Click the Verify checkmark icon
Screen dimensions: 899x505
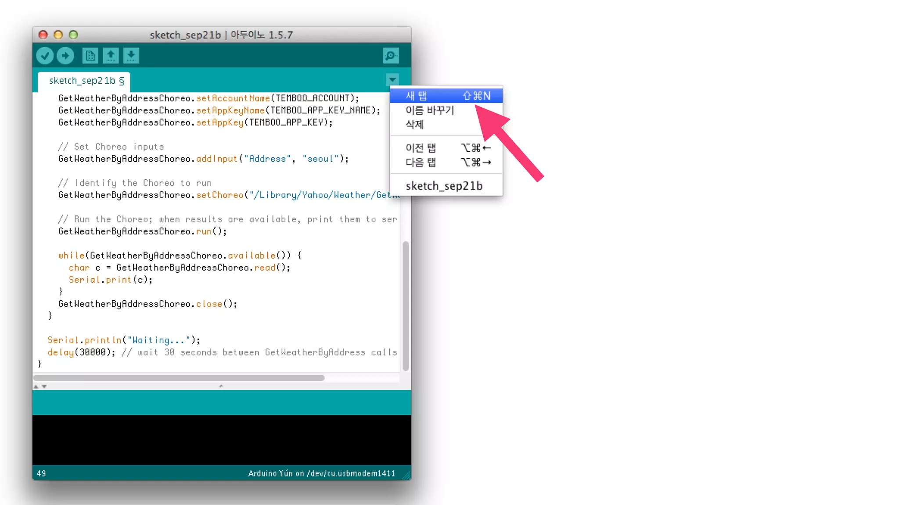pyautogui.click(x=45, y=56)
